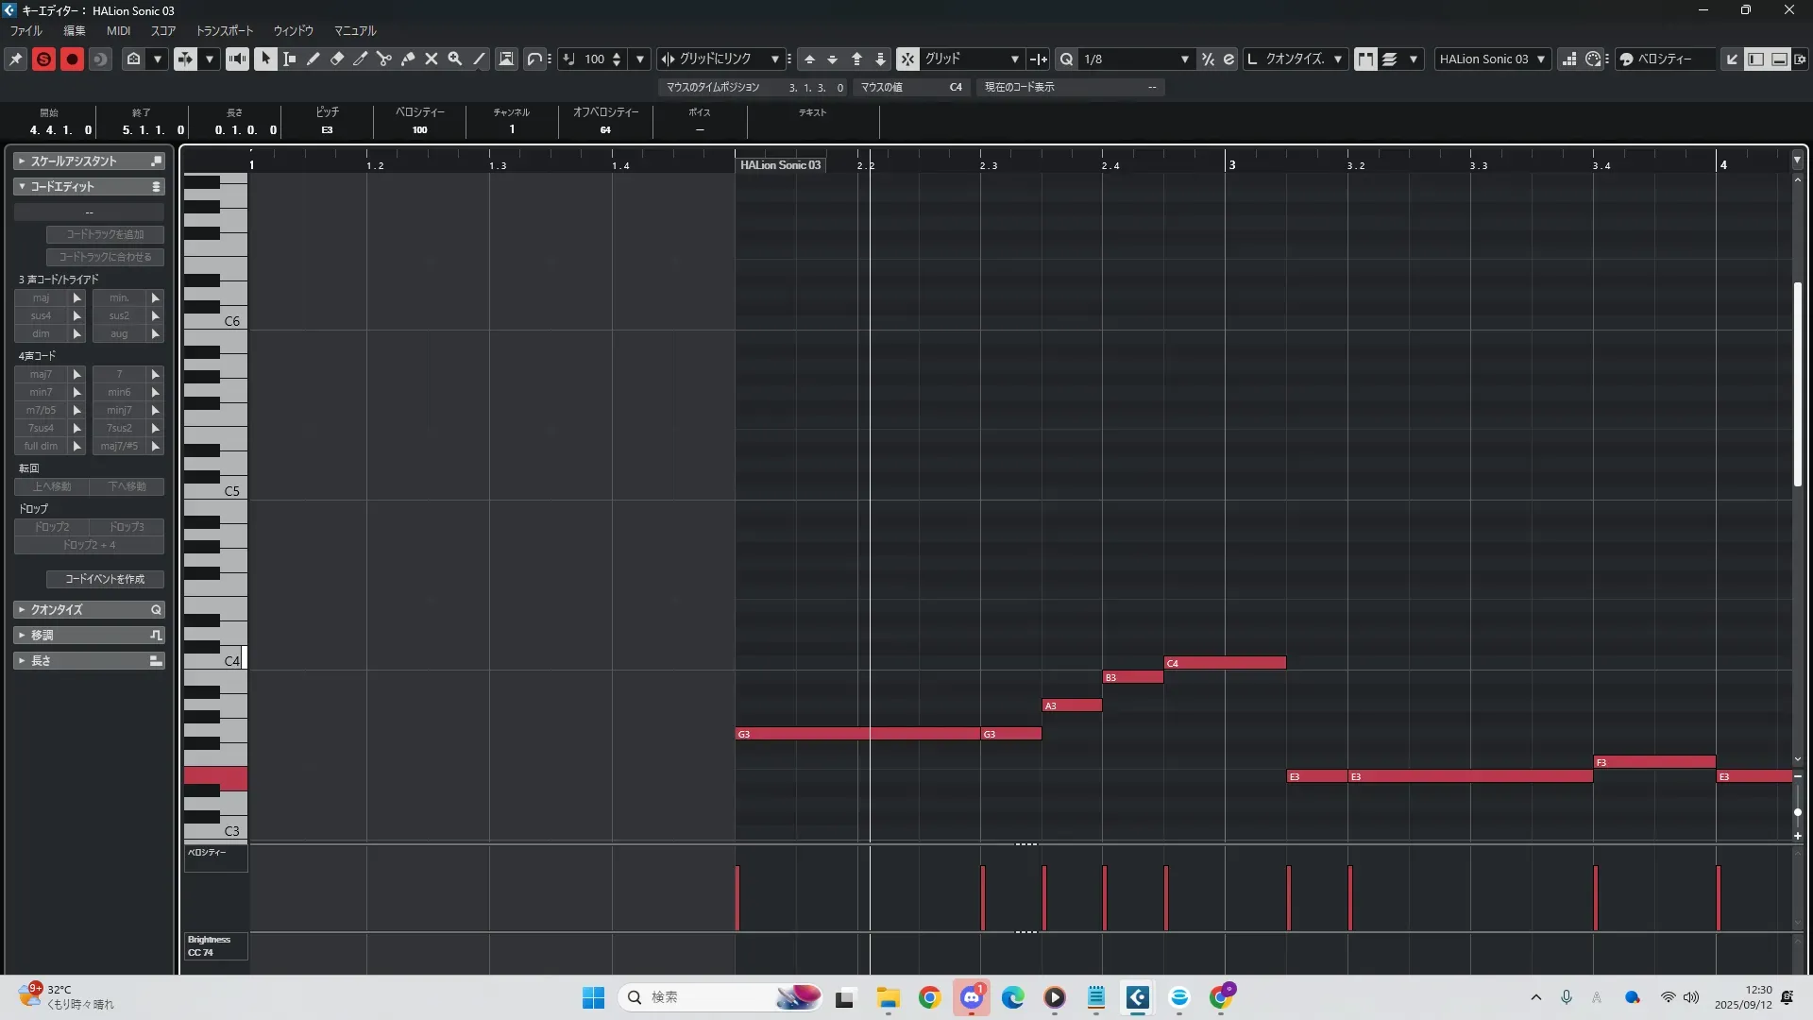This screenshot has width=1813, height=1020.
Task: Select the Zoom magnifier tool
Action: pyautogui.click(x=455, y=59)
